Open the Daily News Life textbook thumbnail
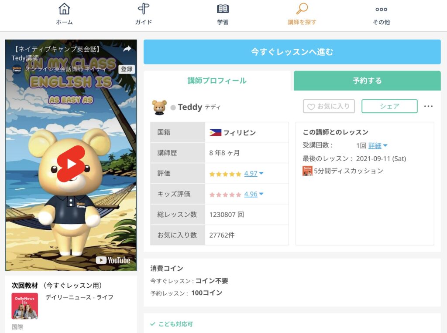This screenshot has height=333, width=447. click(x=25, y=306)
